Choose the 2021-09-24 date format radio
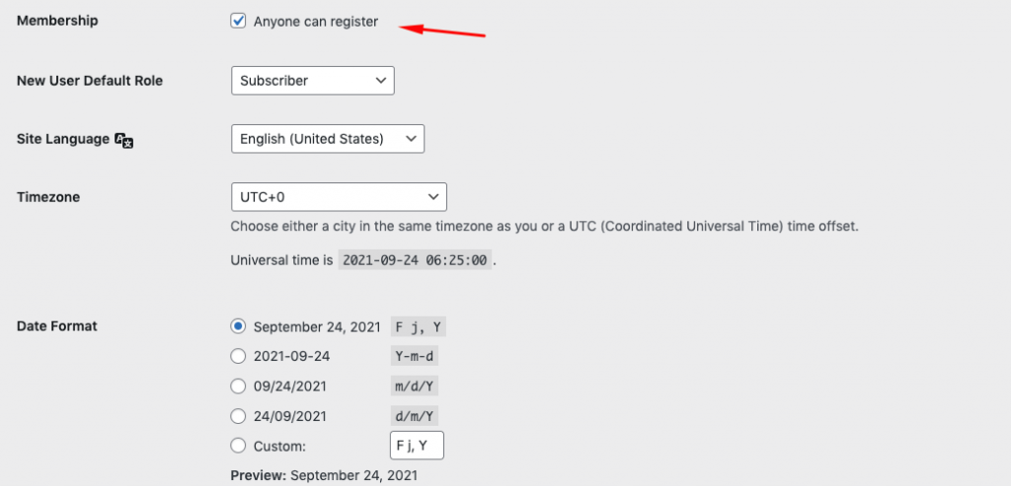 coord(238,356)
